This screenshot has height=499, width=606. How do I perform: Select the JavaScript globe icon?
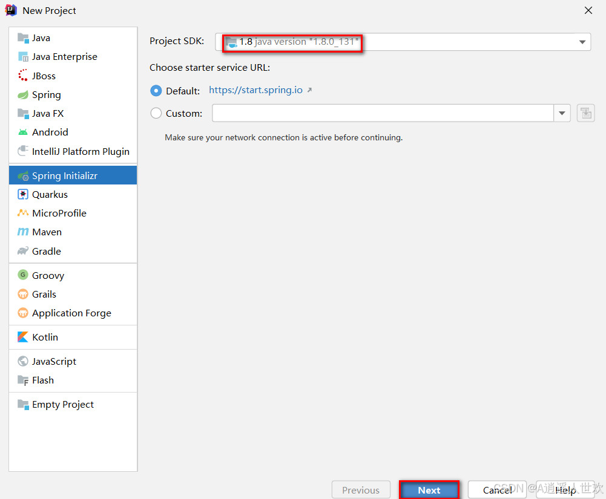[x=23, y=361]
